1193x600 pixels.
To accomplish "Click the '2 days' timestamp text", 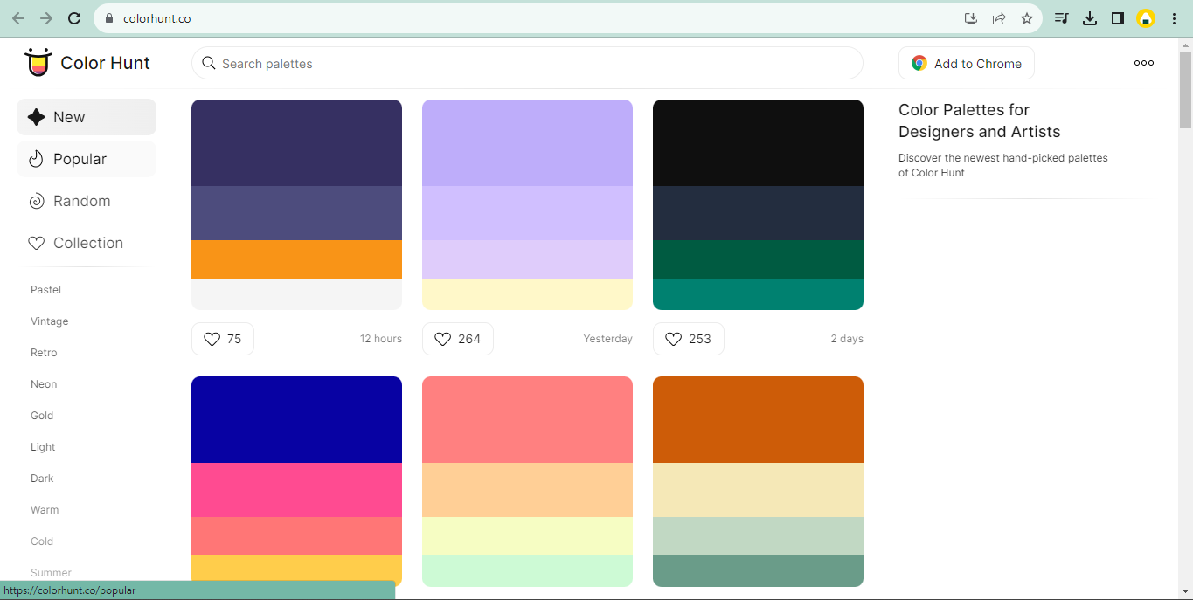I will point(847,339).
